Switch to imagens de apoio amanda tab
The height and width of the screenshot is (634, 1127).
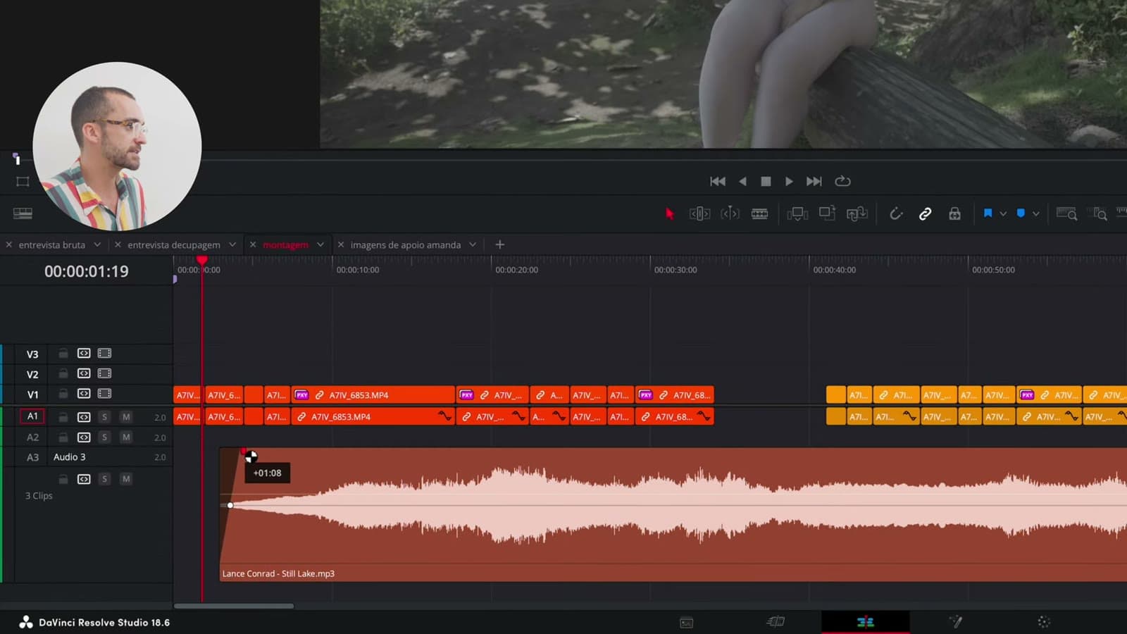[x=406, y=245]
